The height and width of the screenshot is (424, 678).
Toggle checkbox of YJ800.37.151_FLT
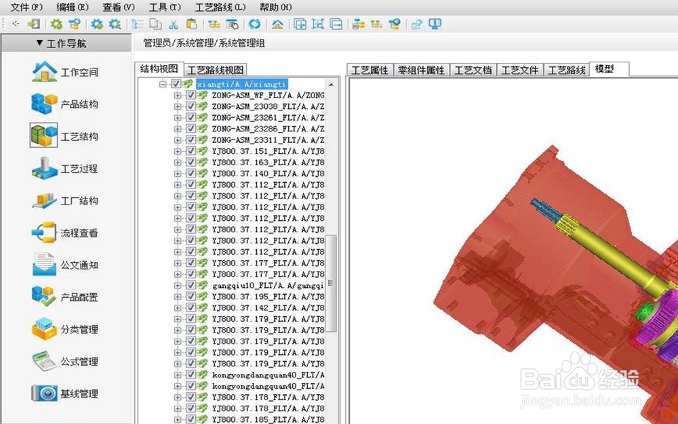click(191, 151)
